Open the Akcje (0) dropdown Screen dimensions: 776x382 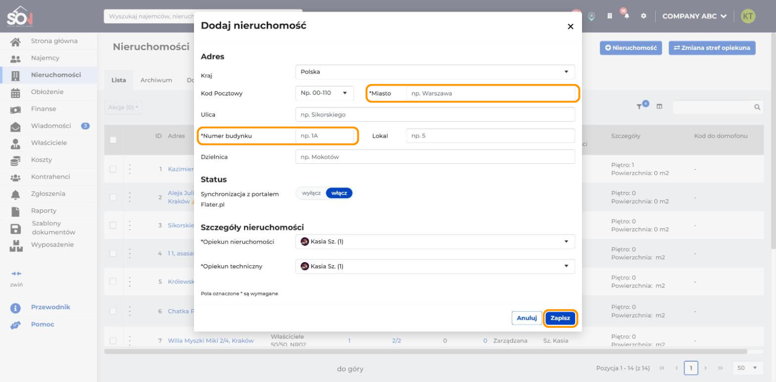point(123,107)
